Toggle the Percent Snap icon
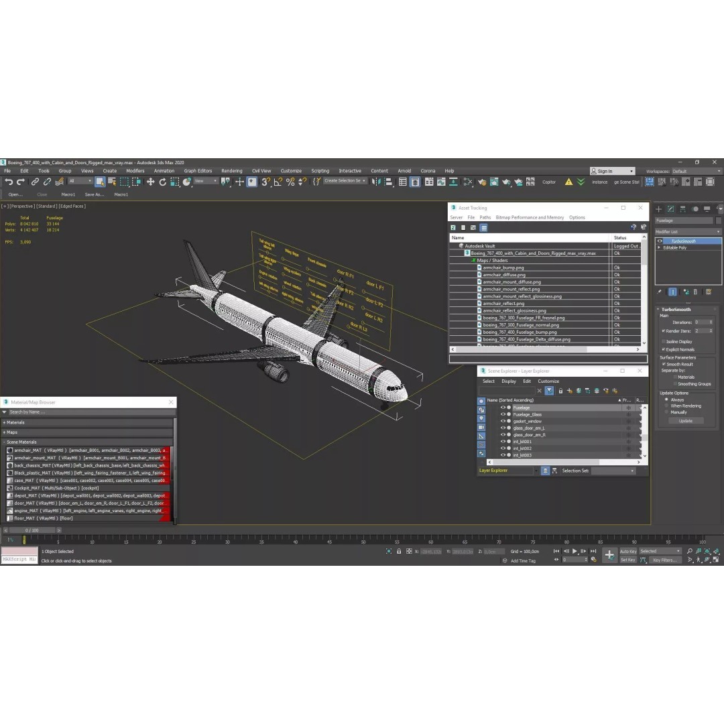Viewport: 724px width, 724px height. (x=290, y=182)
